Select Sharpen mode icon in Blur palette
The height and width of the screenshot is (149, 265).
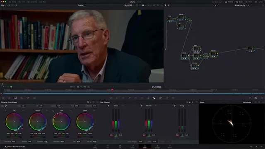[x=190, y=102]
